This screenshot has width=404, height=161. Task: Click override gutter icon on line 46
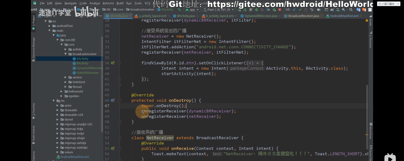tap(112, 100)
